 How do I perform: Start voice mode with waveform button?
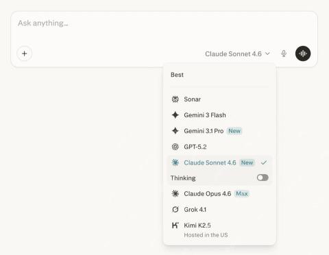point(303,53)
